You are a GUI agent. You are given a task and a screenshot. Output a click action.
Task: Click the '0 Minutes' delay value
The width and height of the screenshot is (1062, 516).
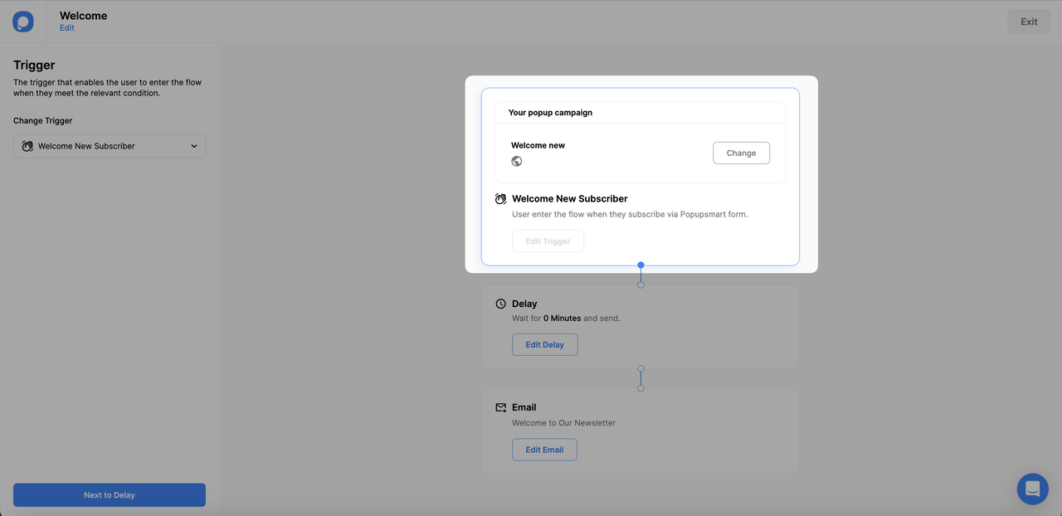pos(562,318)
